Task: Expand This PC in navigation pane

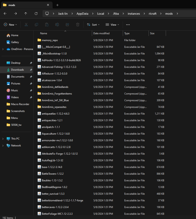Action: pos(3,139)
